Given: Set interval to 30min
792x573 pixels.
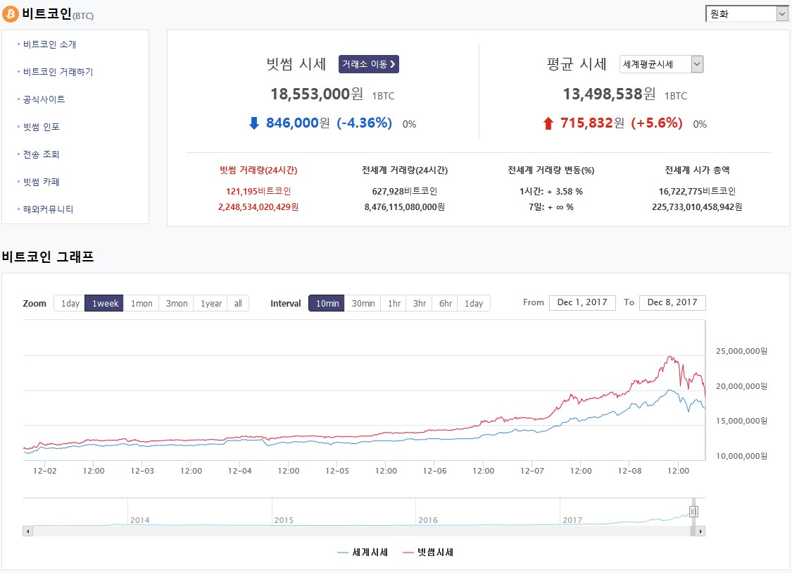Looking at the screenshot, I should 363,303.
